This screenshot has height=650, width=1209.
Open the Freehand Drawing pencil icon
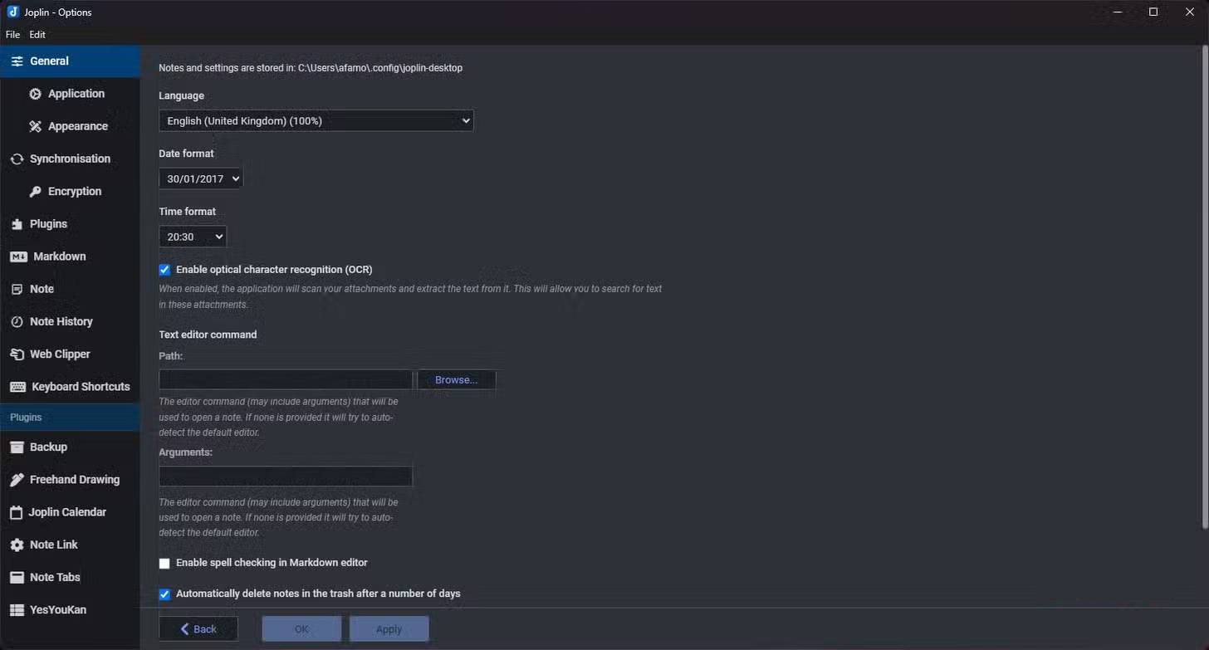coord(17,480)
